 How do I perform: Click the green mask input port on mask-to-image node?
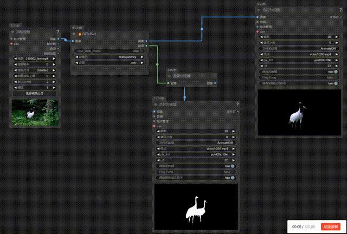(x=168, y=83)
